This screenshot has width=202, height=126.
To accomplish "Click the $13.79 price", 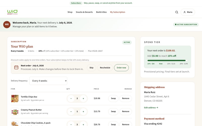I will point(97,111).
